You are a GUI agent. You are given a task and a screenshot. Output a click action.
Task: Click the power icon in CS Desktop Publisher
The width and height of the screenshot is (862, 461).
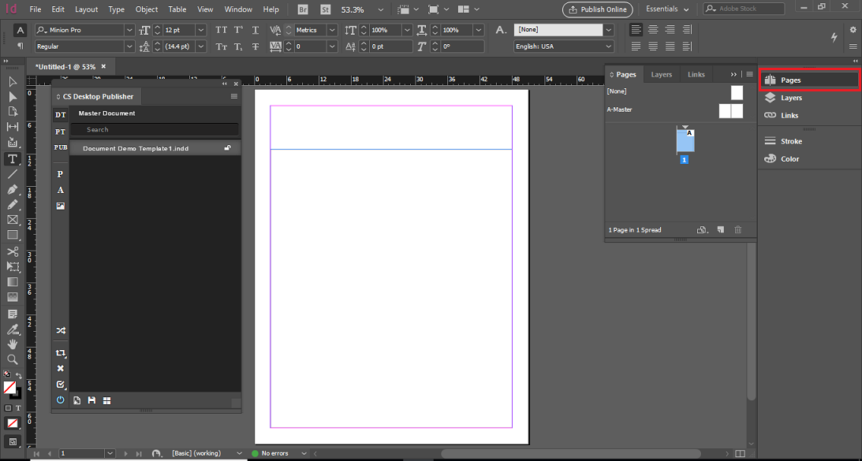(x=61, y=400)
